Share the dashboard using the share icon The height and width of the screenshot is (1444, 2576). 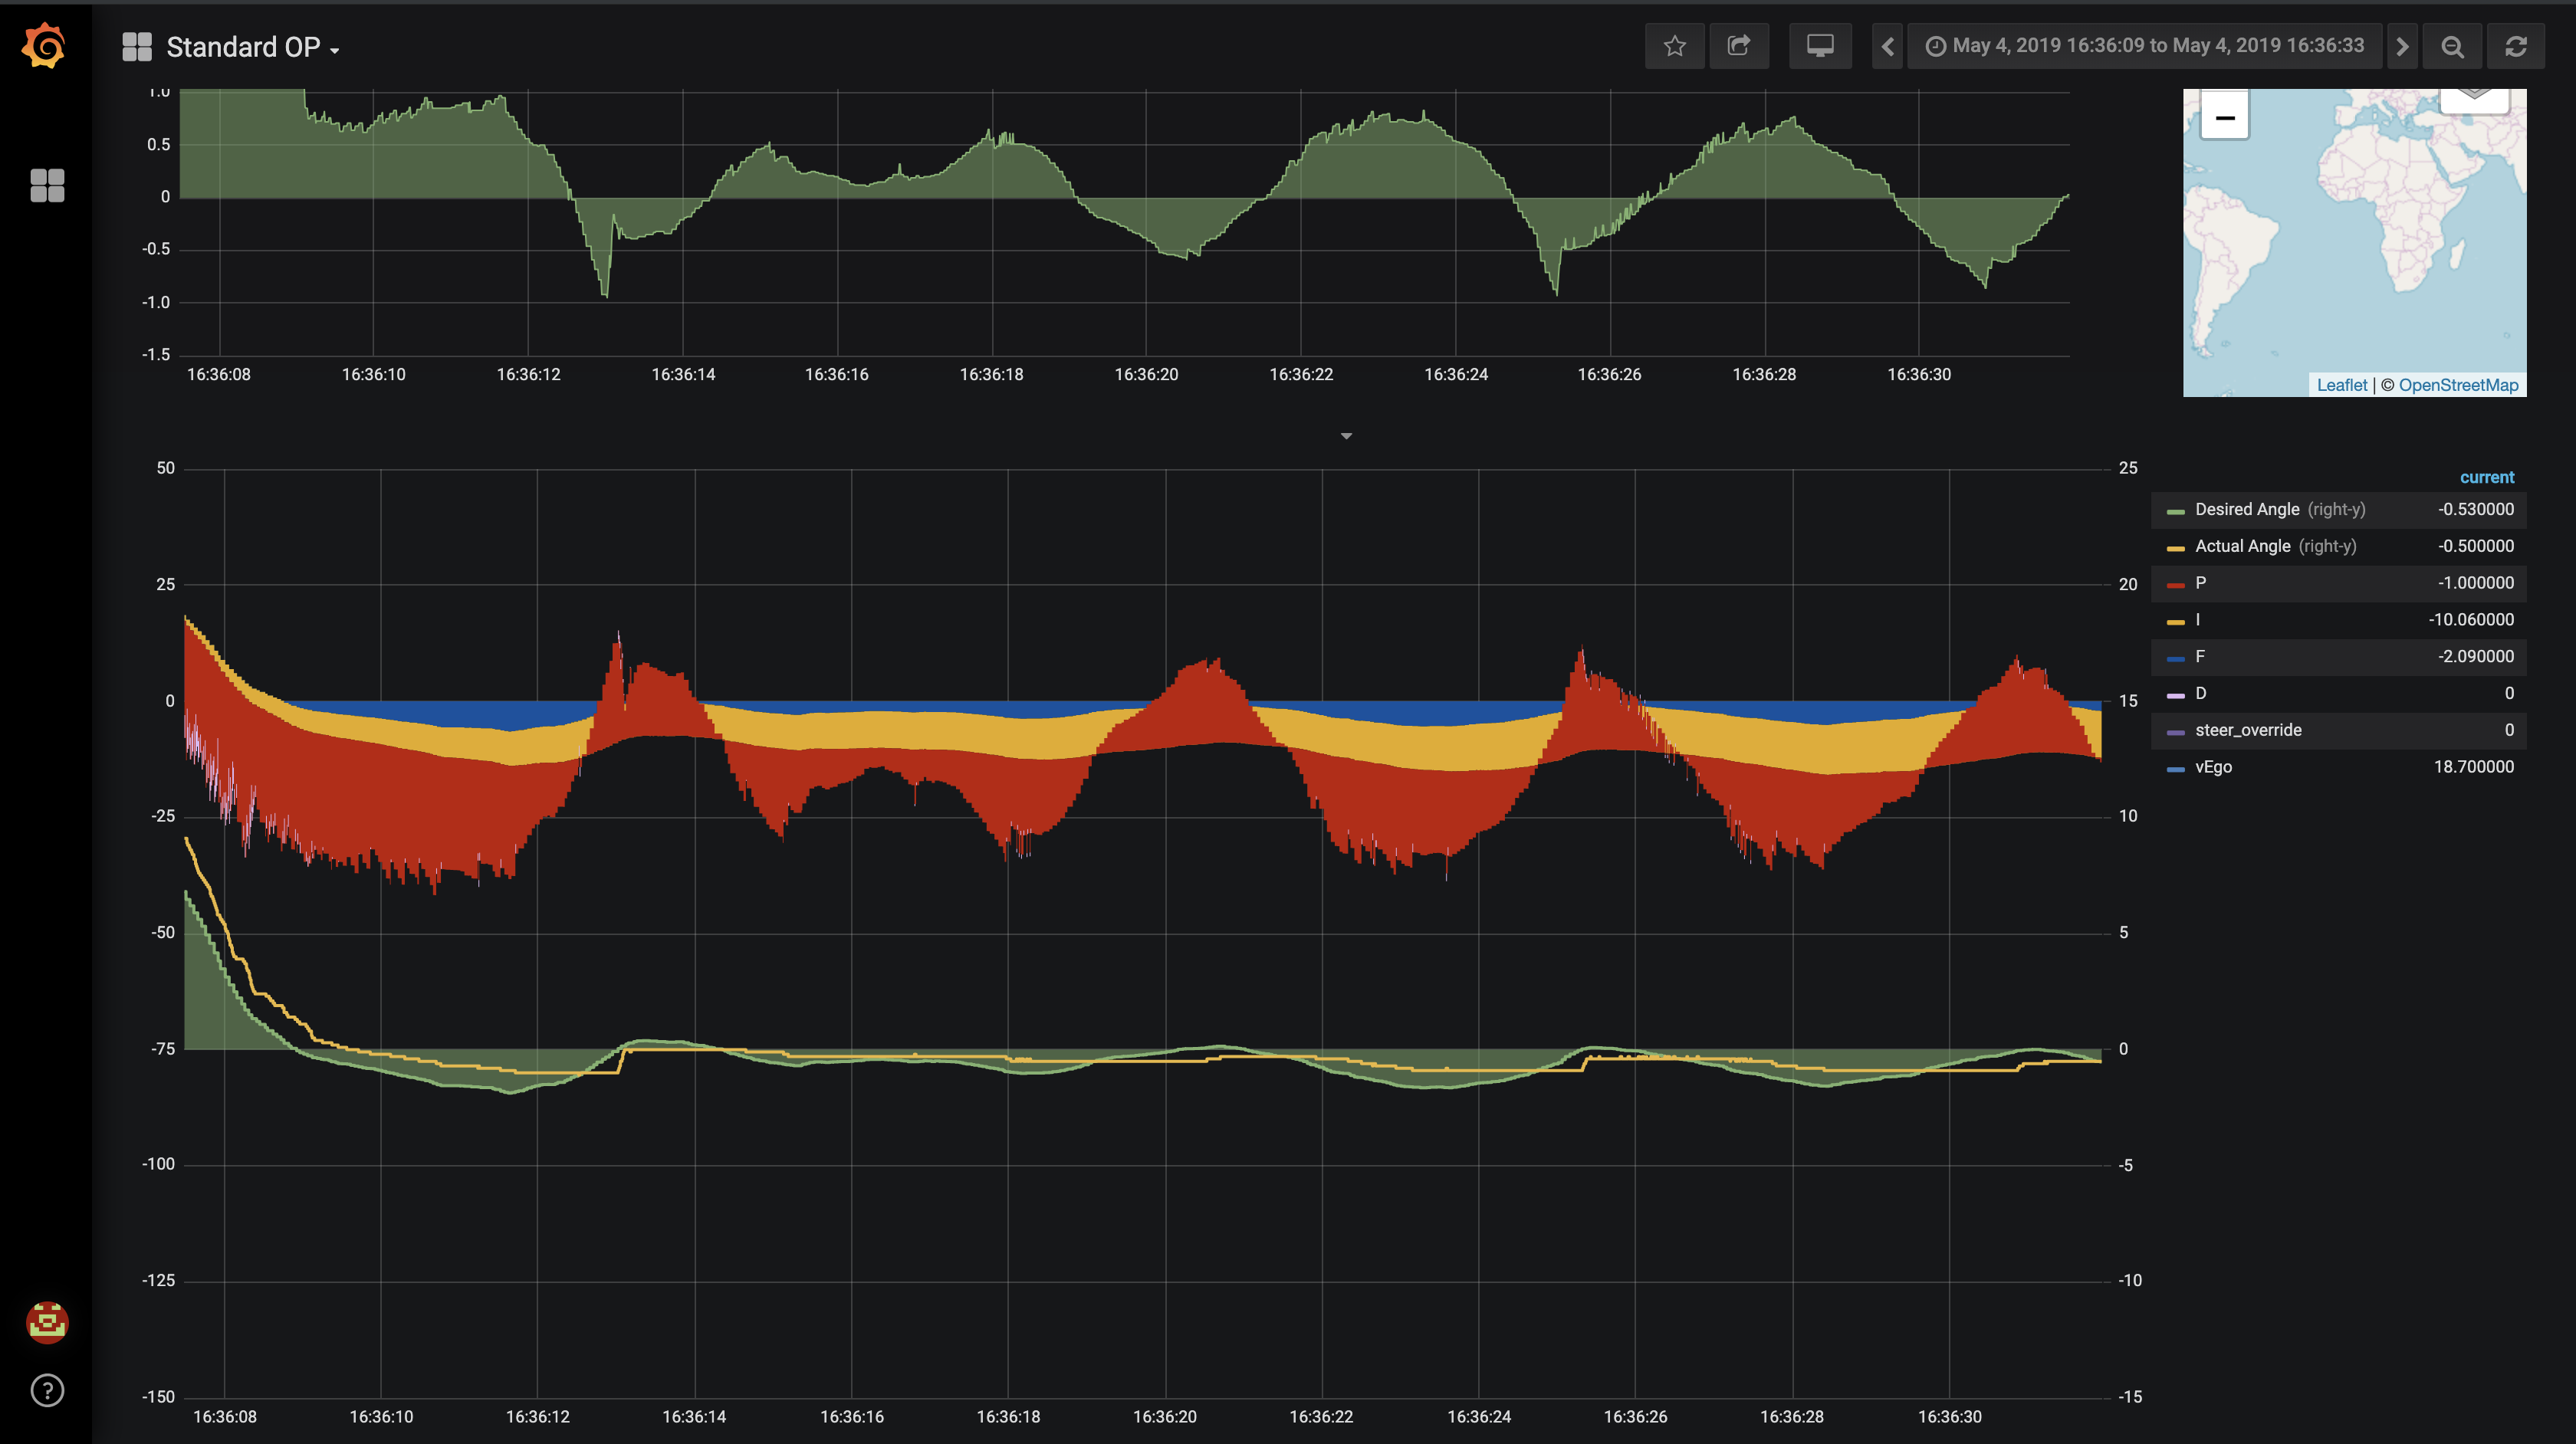(x=1739, y=46)
